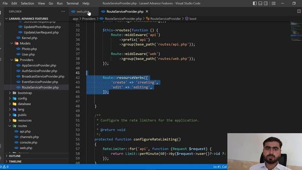Collapse the routes folder
The width and height of the screenshot is (302, 170).
(x=10, y=126)
